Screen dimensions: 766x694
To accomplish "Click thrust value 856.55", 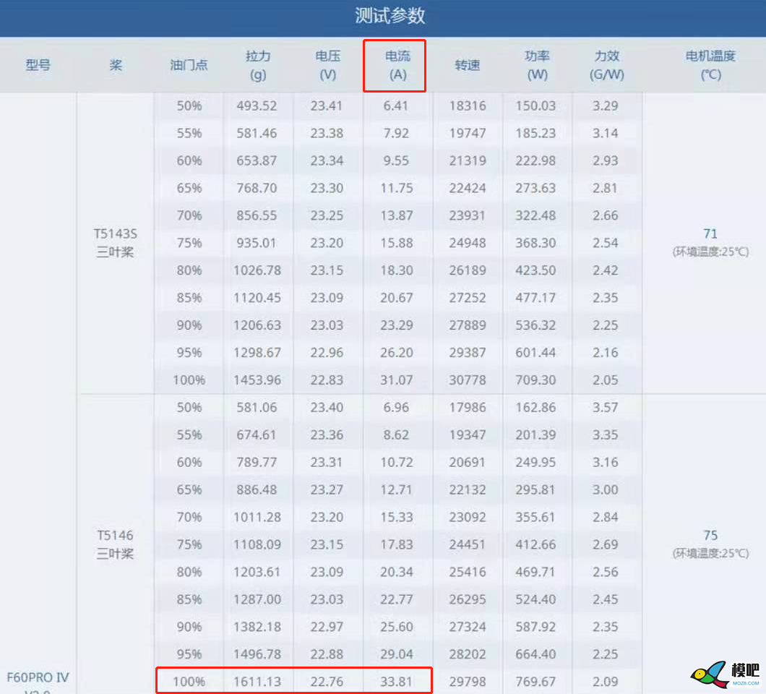I will coord(257,215).
